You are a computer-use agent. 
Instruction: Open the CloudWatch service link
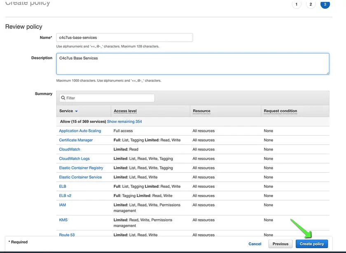coord(70,149)
